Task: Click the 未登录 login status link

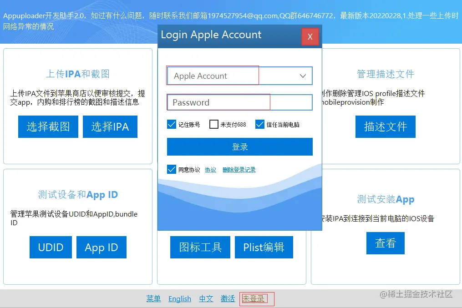Action: click(x=255, y=298)
